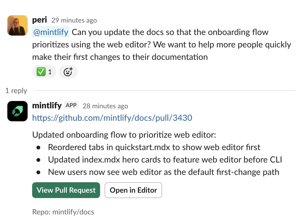Click the green checkmark reaction

(41, 72)
